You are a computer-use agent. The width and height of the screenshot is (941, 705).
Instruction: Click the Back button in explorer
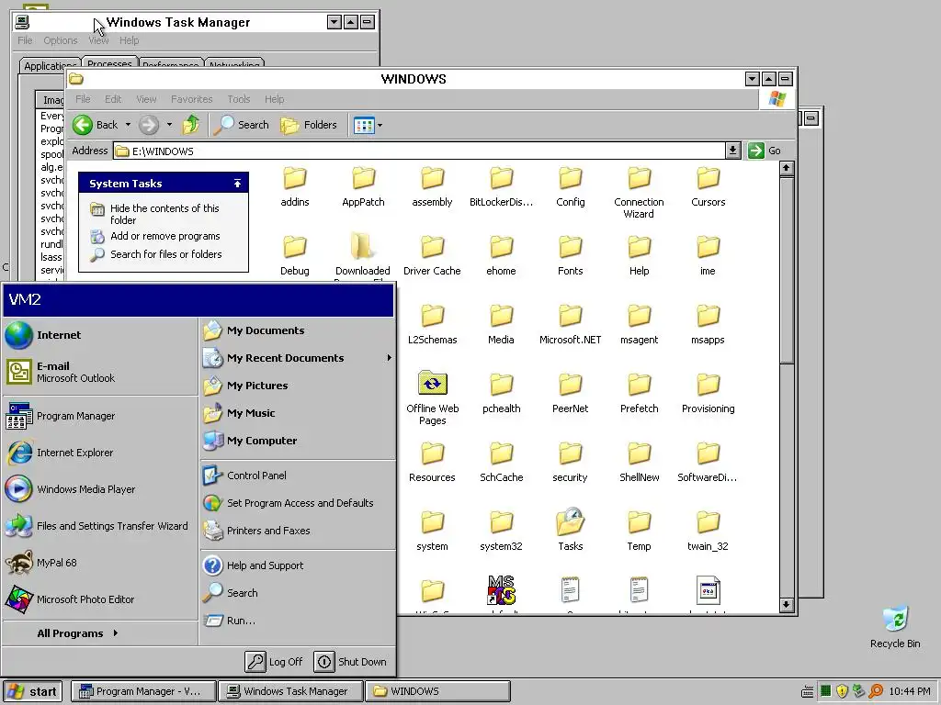coord(96,125)
